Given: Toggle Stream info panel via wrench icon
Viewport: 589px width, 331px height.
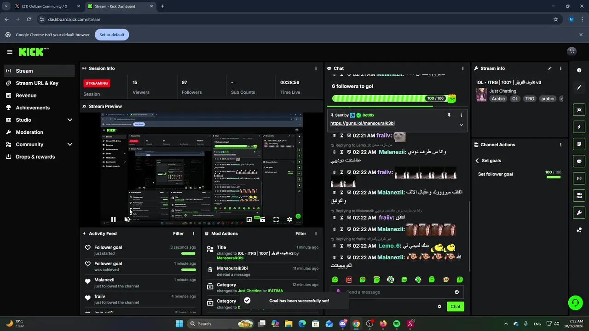Looking at the screenshot, I should point(579,213).
